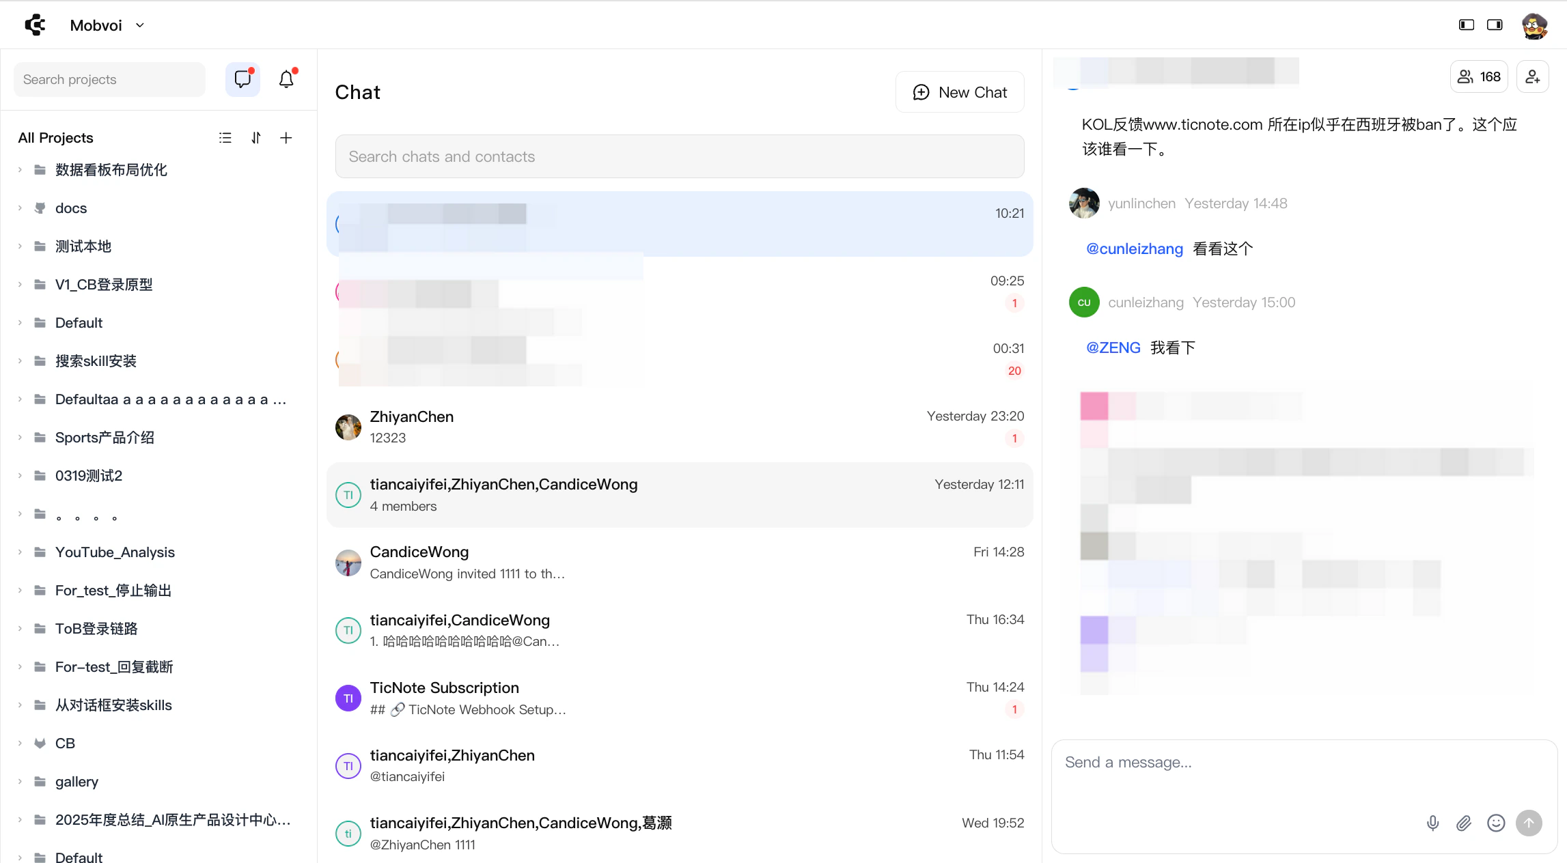Click the sort projects icon
Screen dimensions: 1567x863
(255, 138)
